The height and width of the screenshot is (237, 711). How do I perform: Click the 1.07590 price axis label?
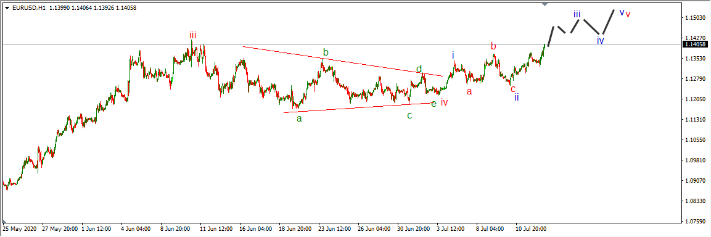695,222
